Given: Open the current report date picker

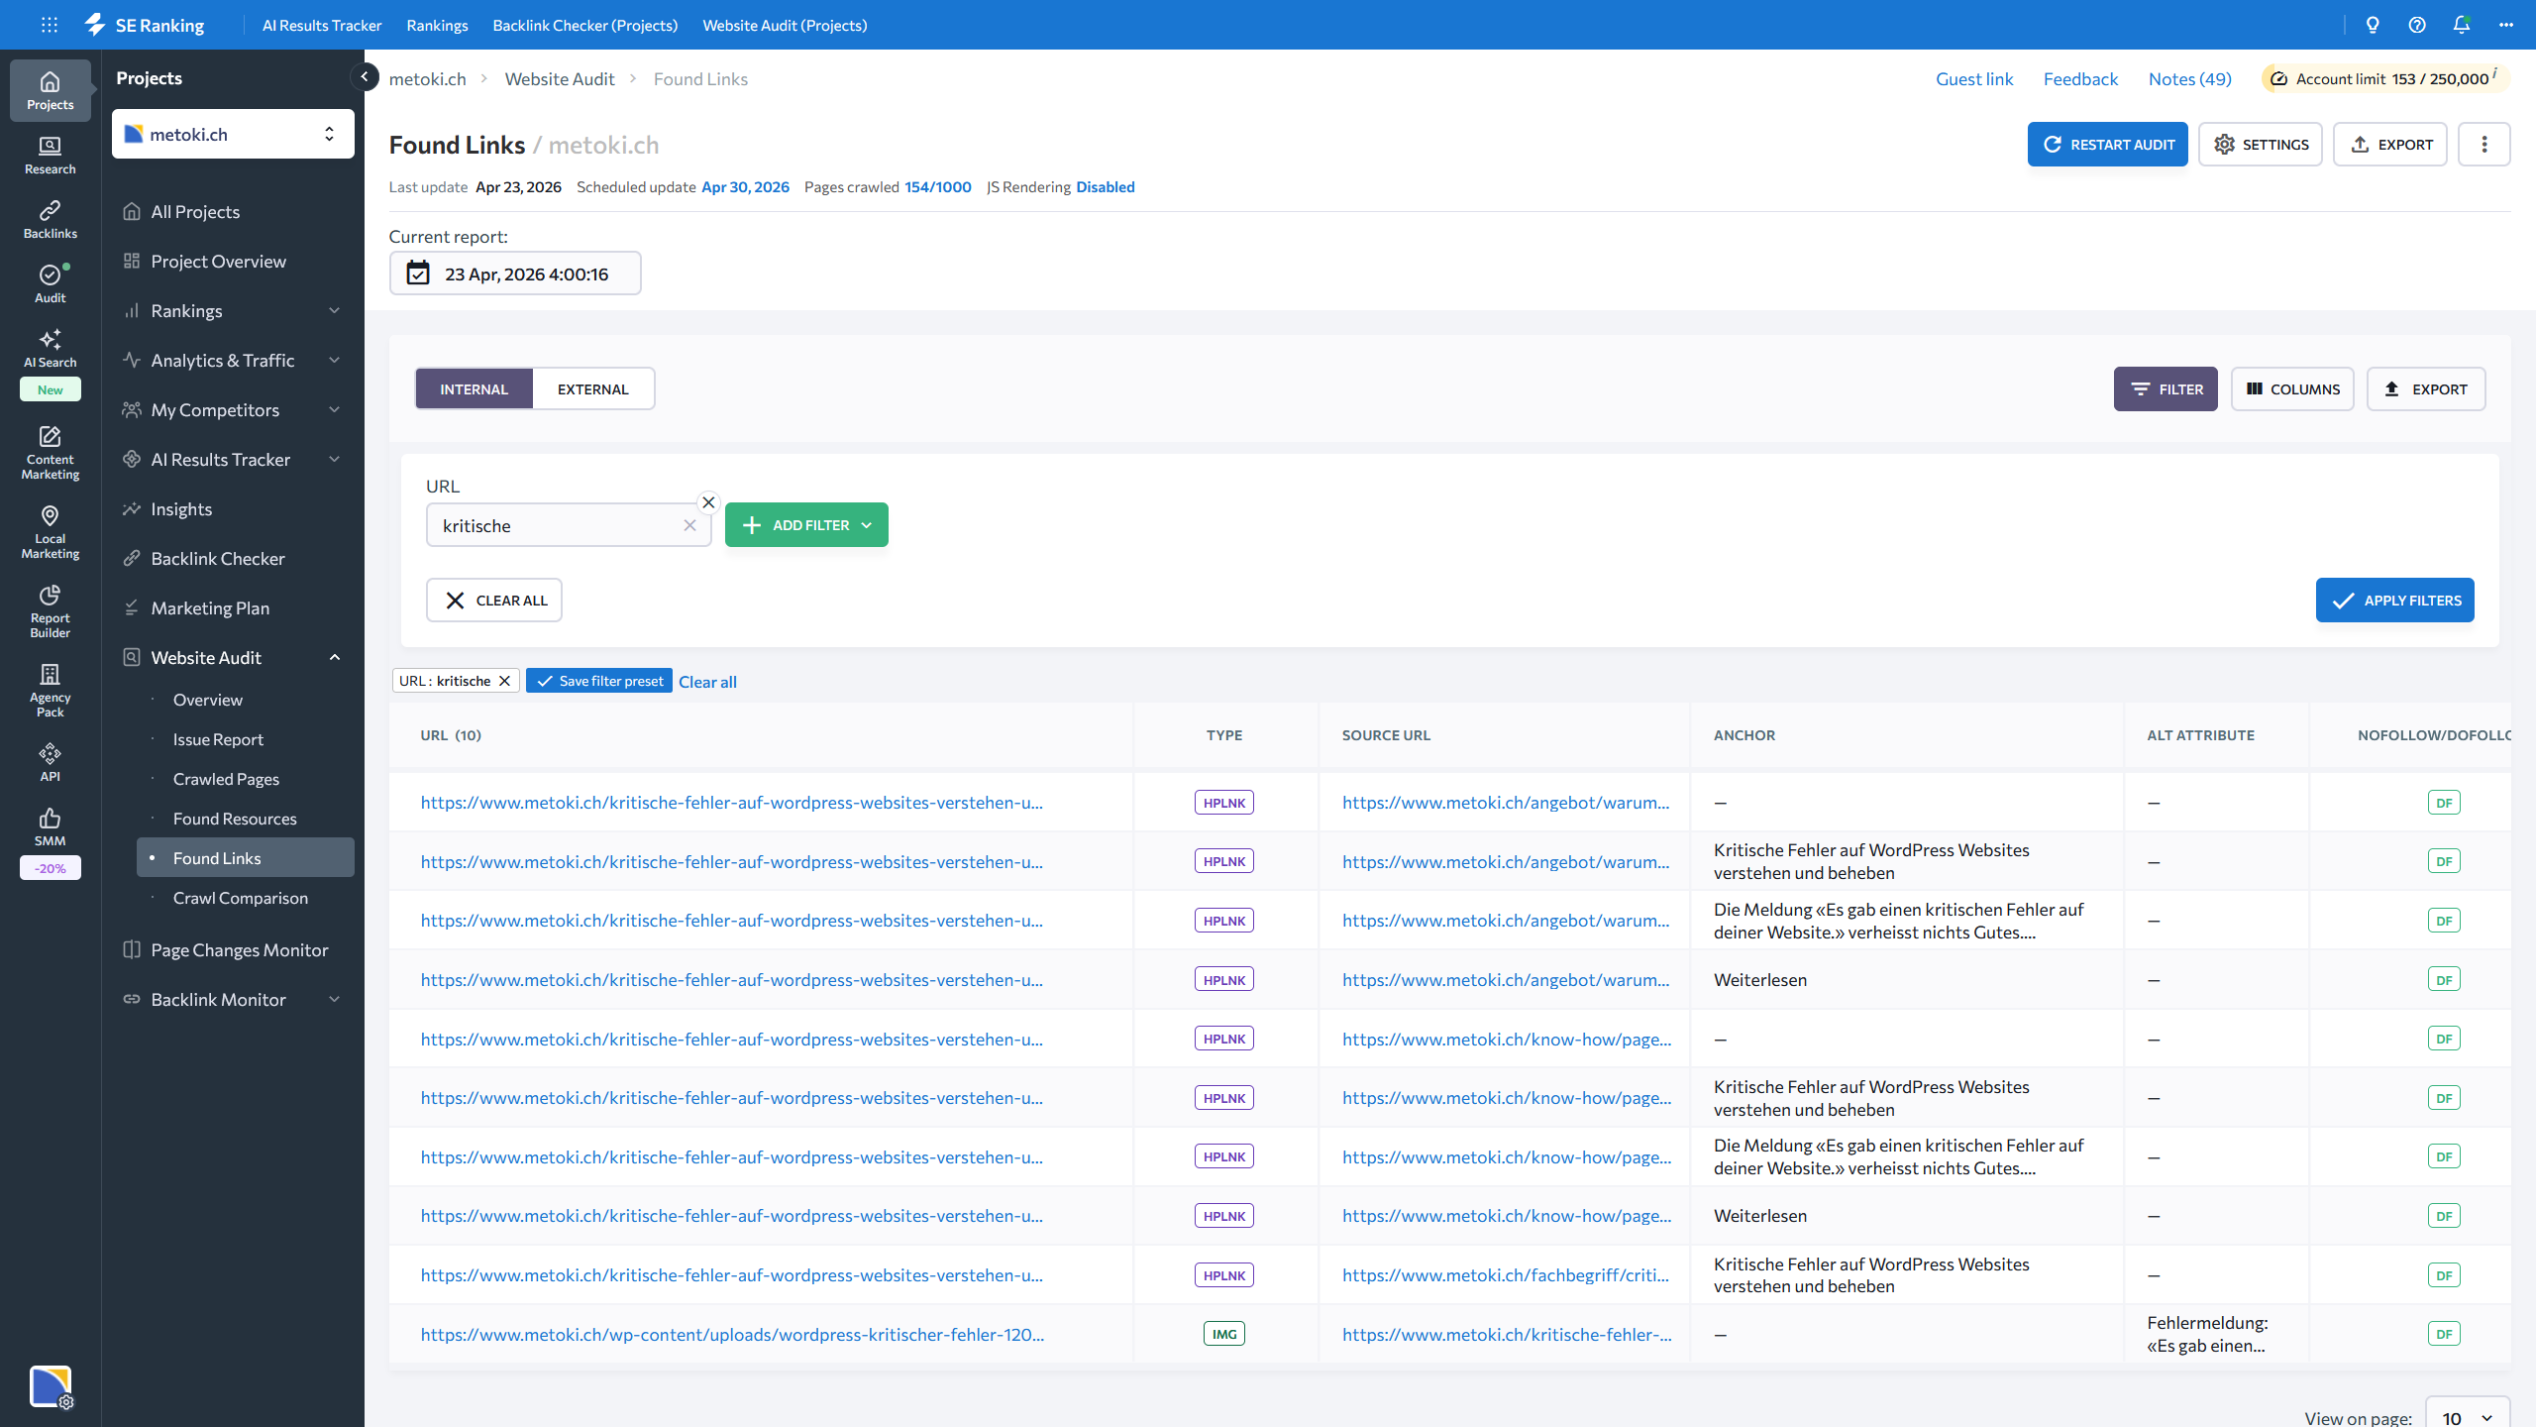Looking at the screenshot, I should [515, 274].
